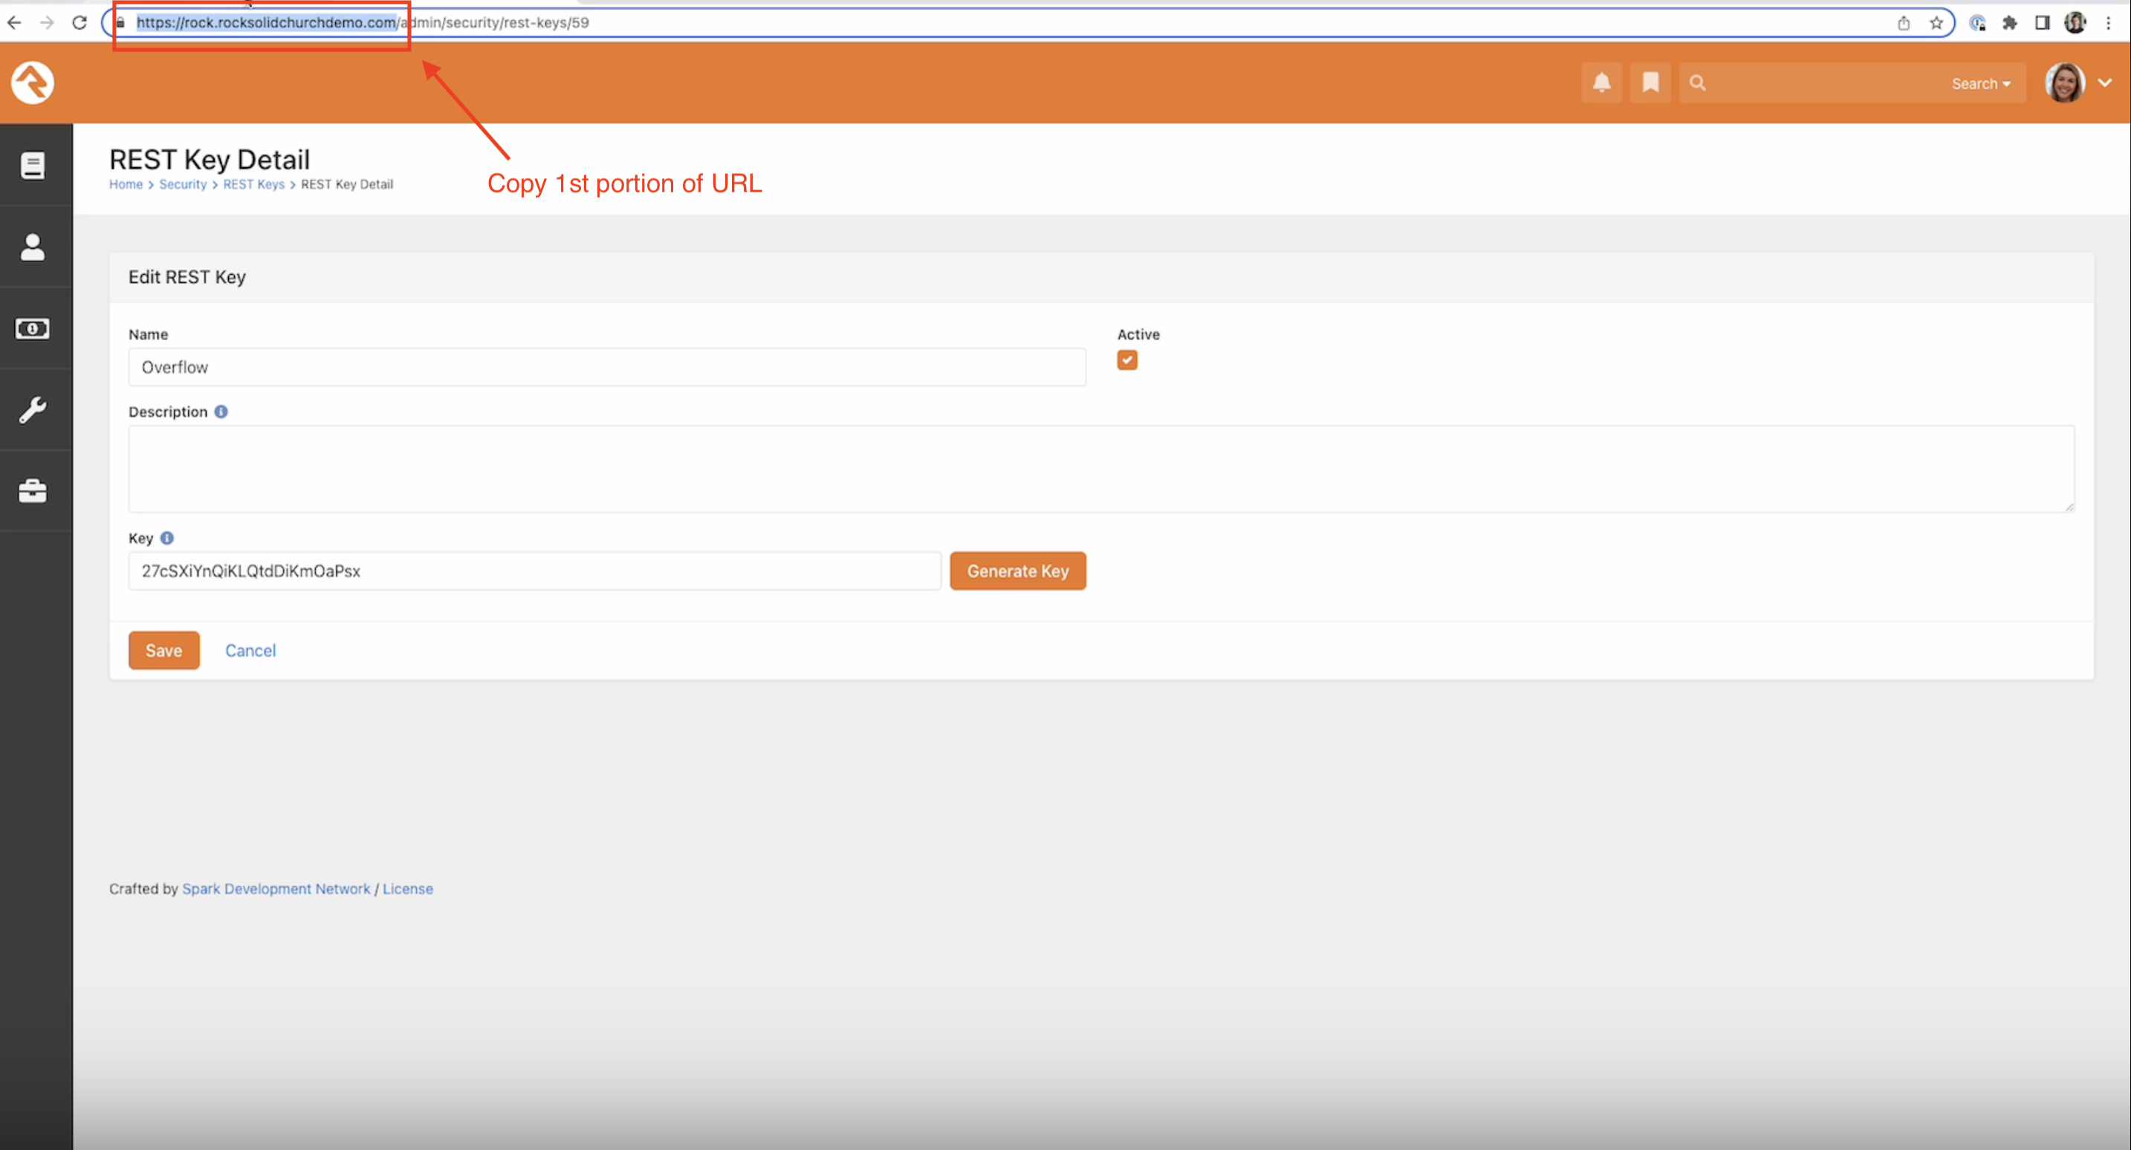Uncheck the Active checkbox
The height and width of the screenshot is (1150, 2131).
pyautogui.click(x=1126, y=360)
